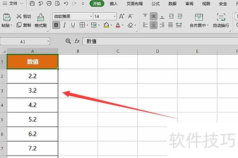Switch to the 视图 tab
Viewport: 238px width, 158px height.
206,3
